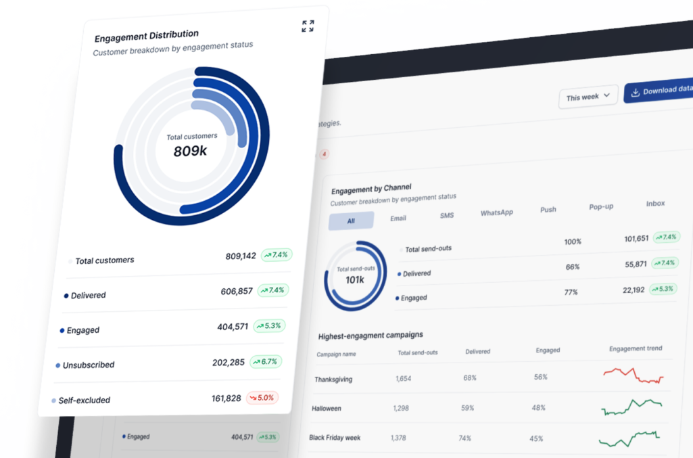Click the Total send-outs 101k donut chart
This screenshot has height=458, width=693.
pos(356,274)
